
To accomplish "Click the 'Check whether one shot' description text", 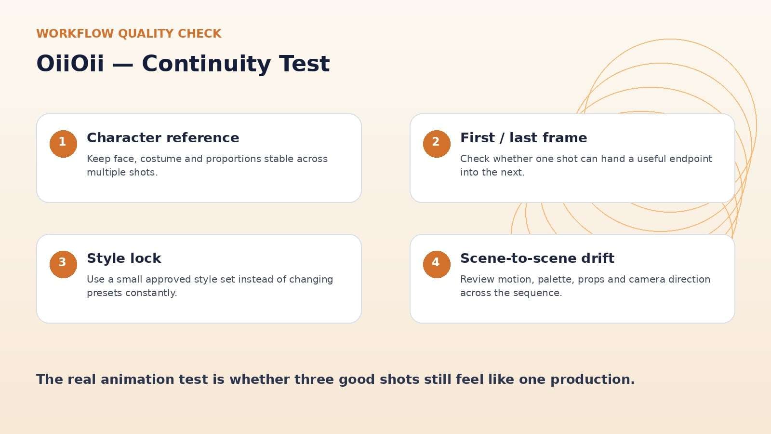I will (586, 165).
